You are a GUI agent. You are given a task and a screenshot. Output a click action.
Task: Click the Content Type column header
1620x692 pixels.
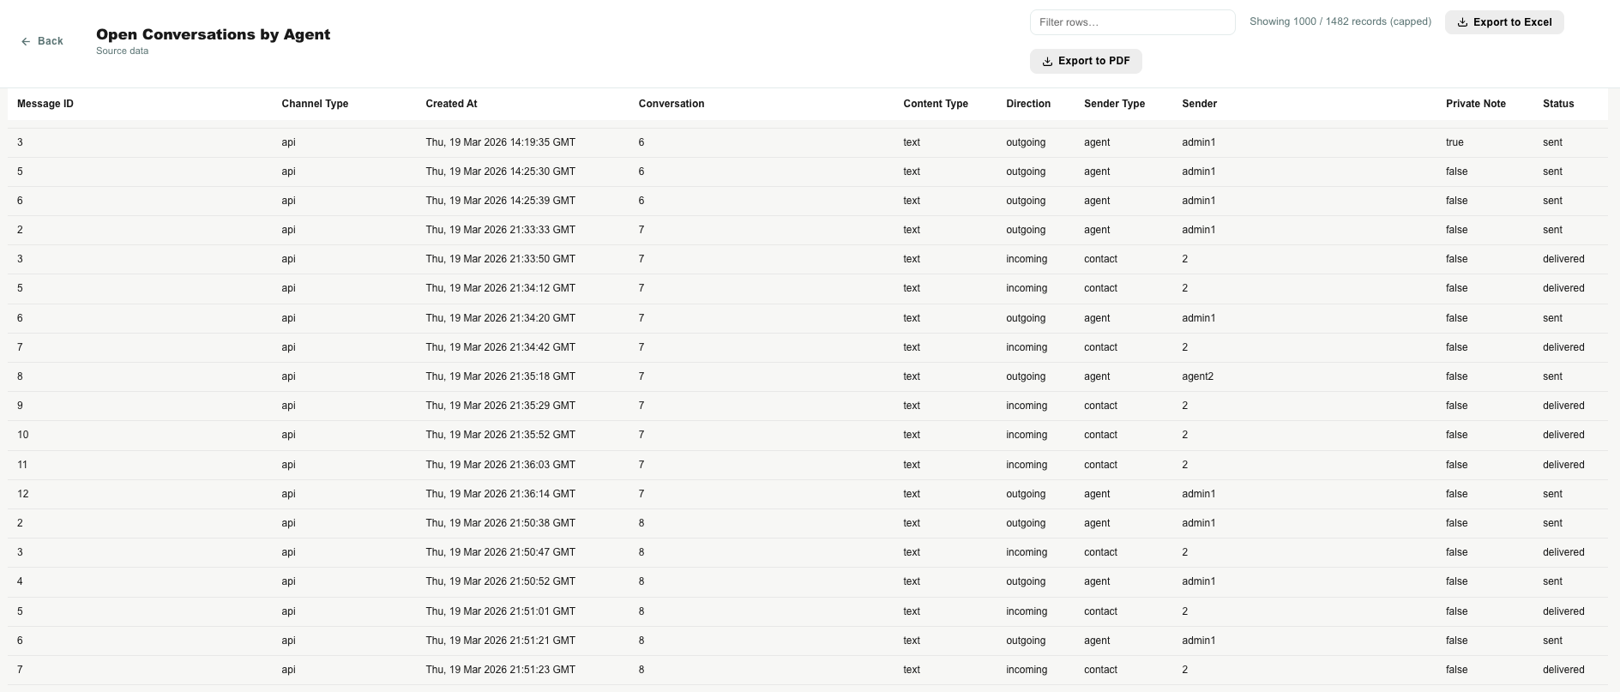[x=936, y=104]
